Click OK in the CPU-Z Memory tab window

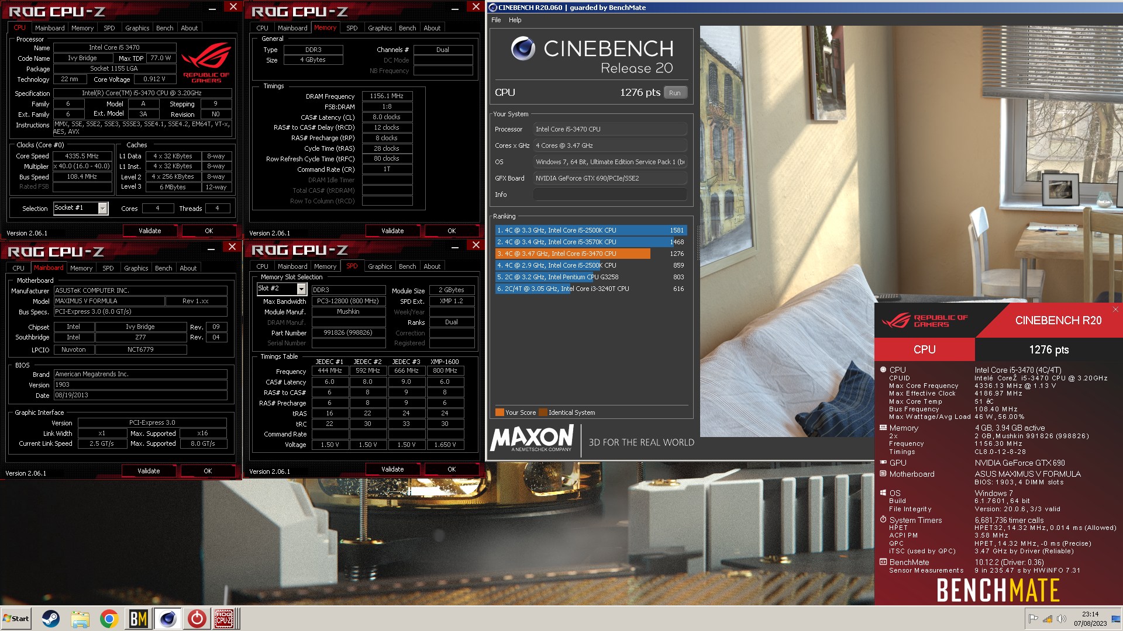click(452, 231)
